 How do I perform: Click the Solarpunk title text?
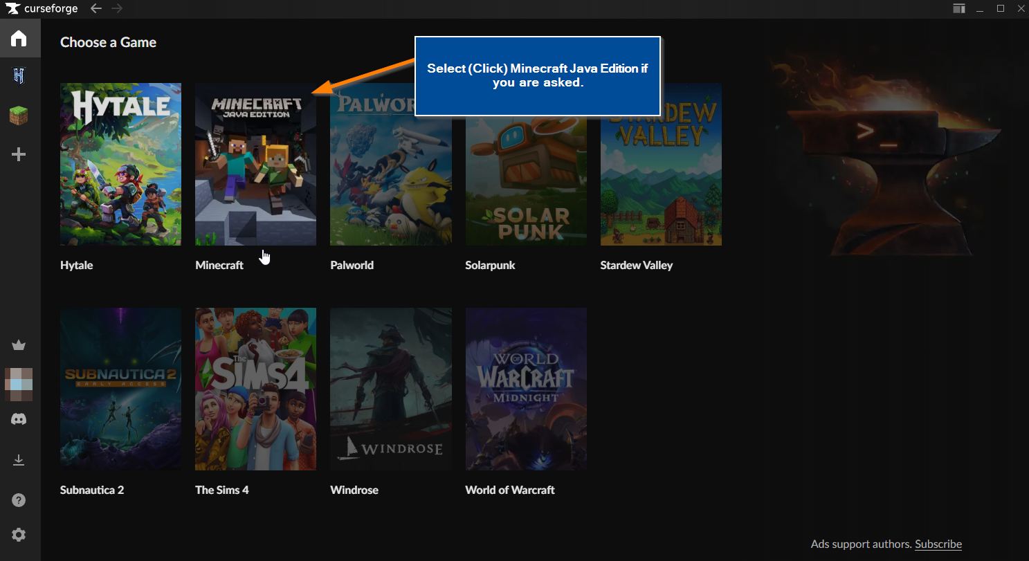click(490, 265)
